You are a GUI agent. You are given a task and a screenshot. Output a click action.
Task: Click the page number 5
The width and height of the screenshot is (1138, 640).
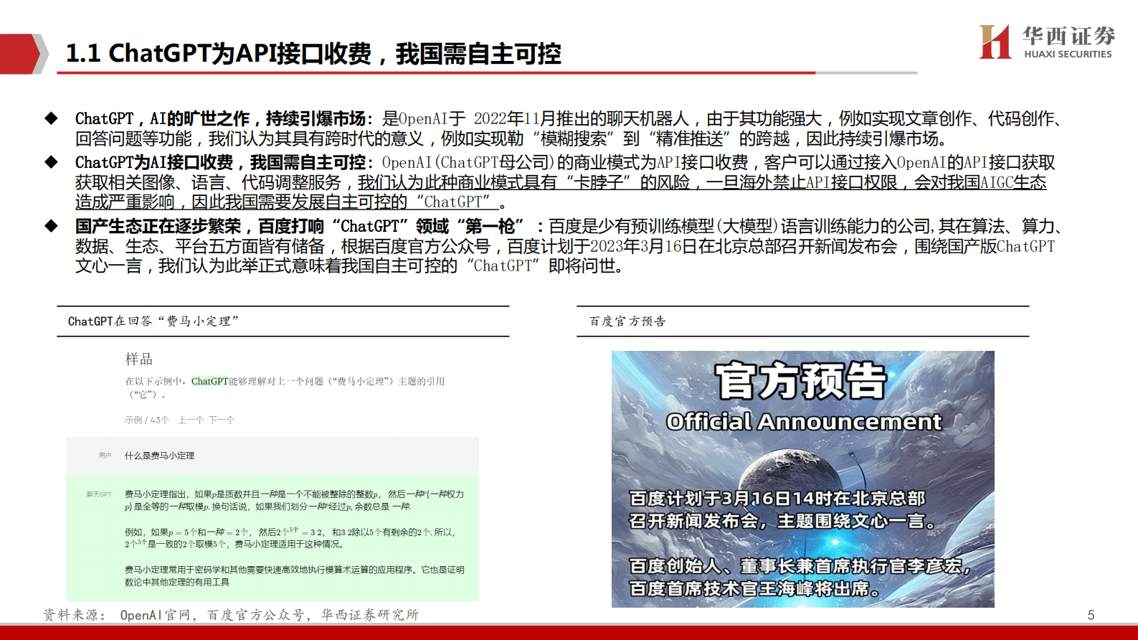click(1091, 615)
